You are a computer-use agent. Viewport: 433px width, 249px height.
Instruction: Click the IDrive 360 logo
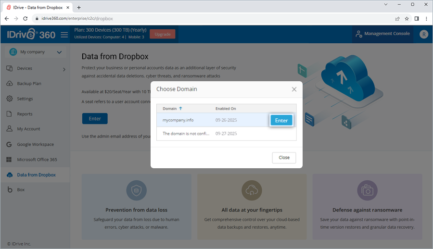31,35
